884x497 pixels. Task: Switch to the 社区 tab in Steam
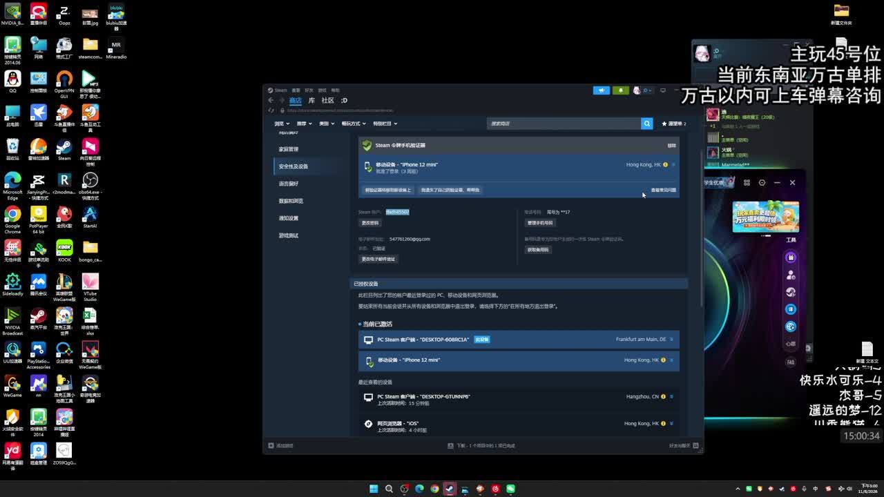pyautogui.click(x=328, y=100)
